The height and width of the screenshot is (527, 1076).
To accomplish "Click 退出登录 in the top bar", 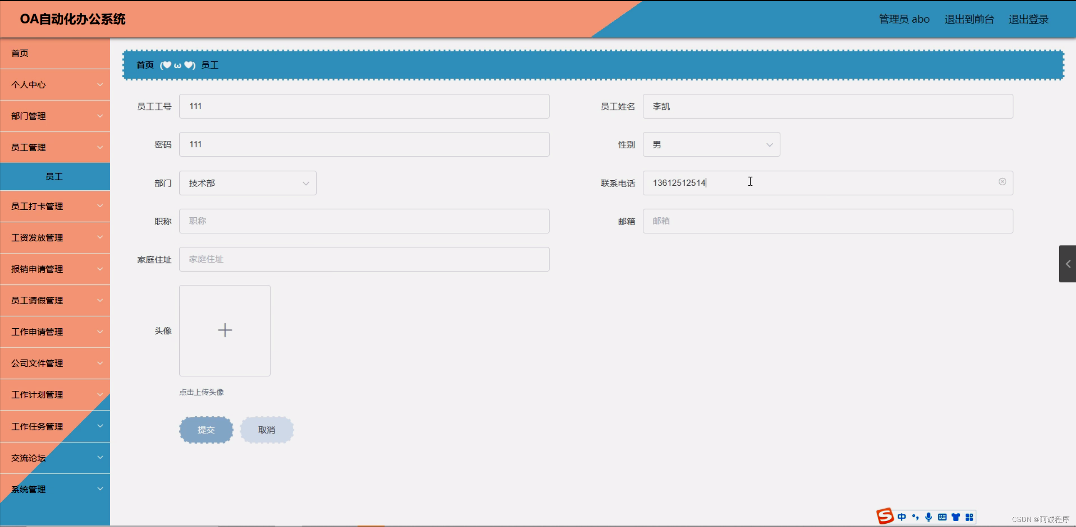I will pyautogui.click(x=1028, y=19).
